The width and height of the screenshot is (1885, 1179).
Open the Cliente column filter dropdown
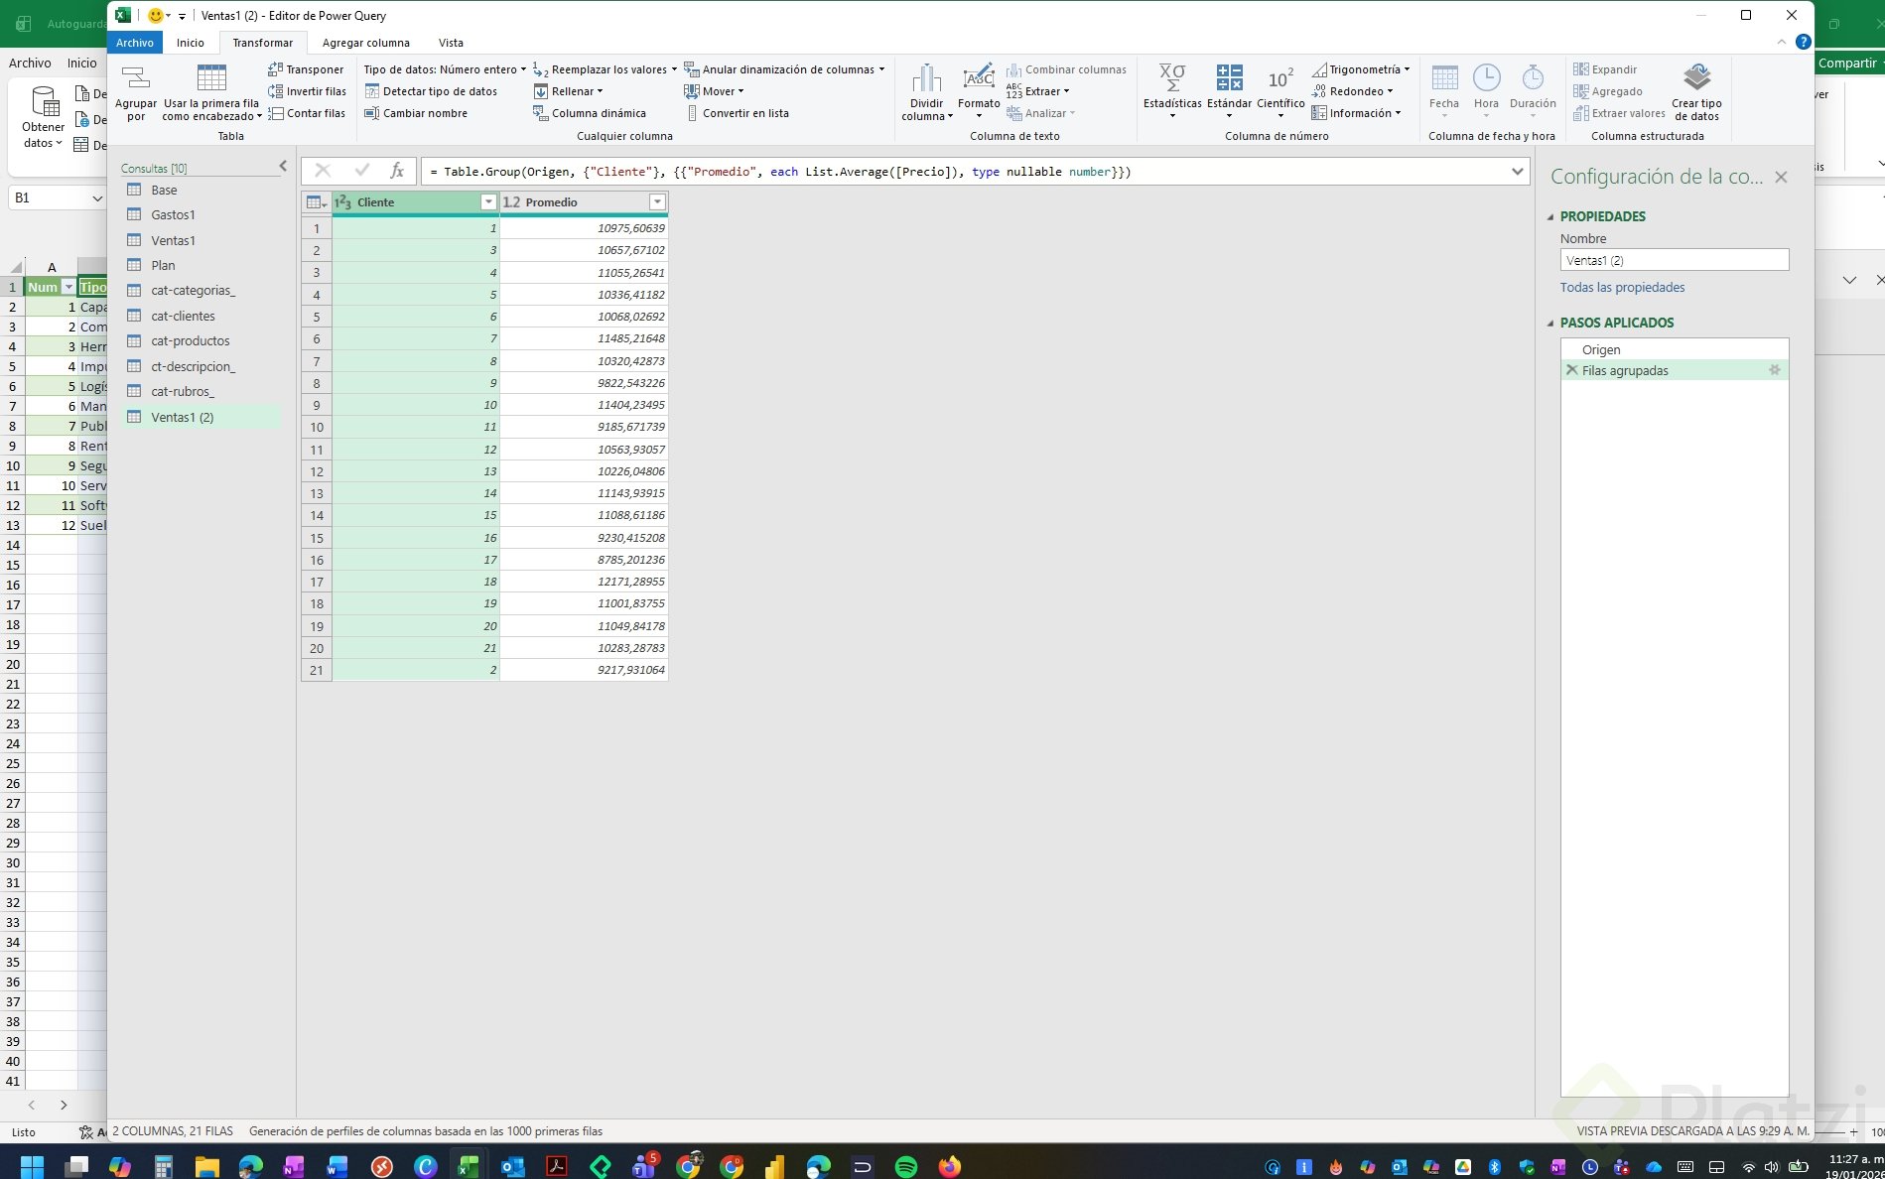point(488,202)
